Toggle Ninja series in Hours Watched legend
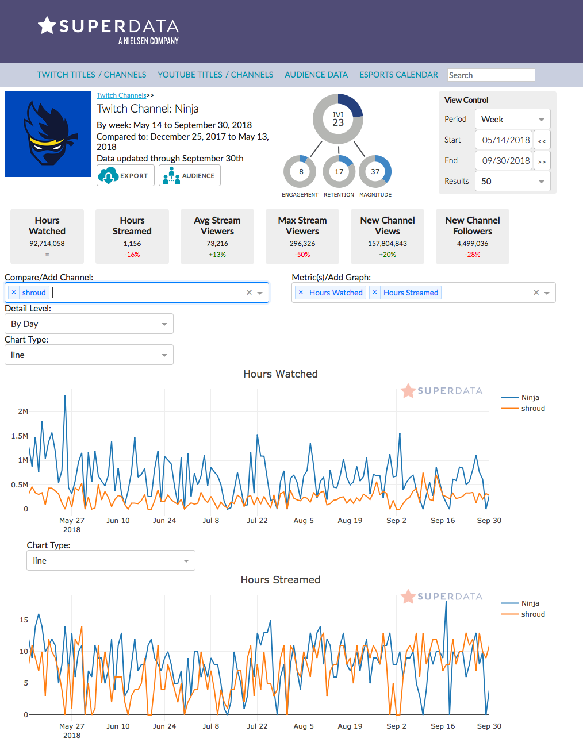Image resolution: width=583 pixels, height=750 pixels. coord(530,398)
